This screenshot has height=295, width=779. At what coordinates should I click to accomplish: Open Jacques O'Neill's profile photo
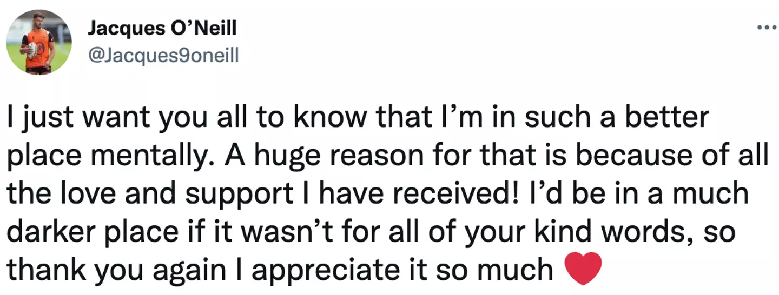tap(38, 42)
